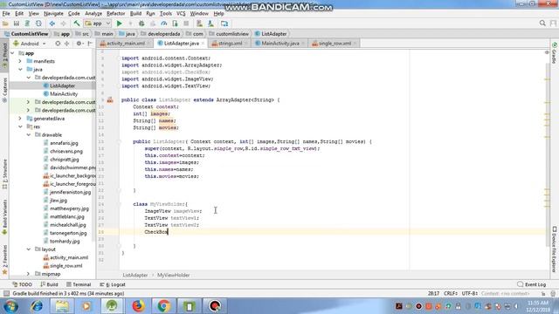559x314 pixels.
Task: Click the Search Everywhere magnifier icon
Action: tap(542, 24)
